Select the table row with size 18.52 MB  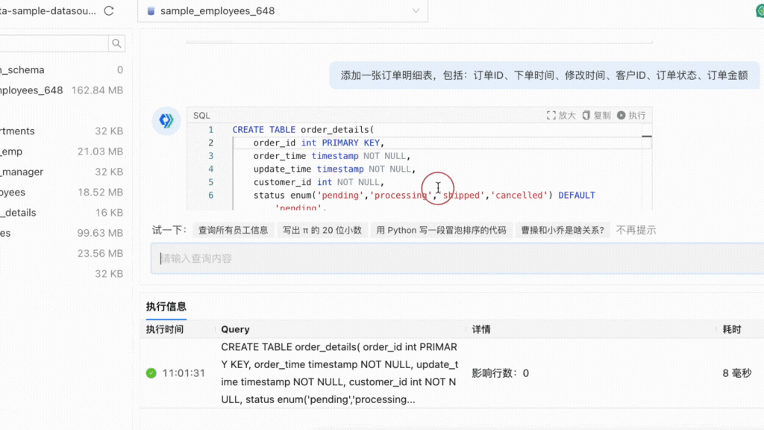[x=61, y=193]
